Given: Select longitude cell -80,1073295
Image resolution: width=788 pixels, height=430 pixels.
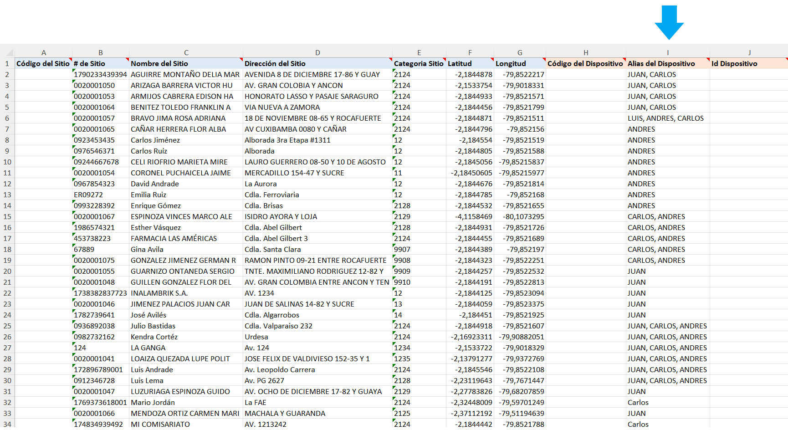Looking at the screenshot, I should tap(520, 216).
